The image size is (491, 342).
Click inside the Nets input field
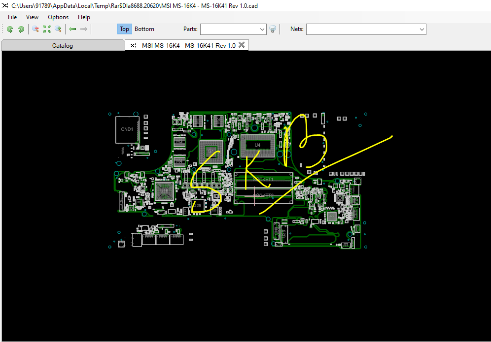tap(362, 30)
